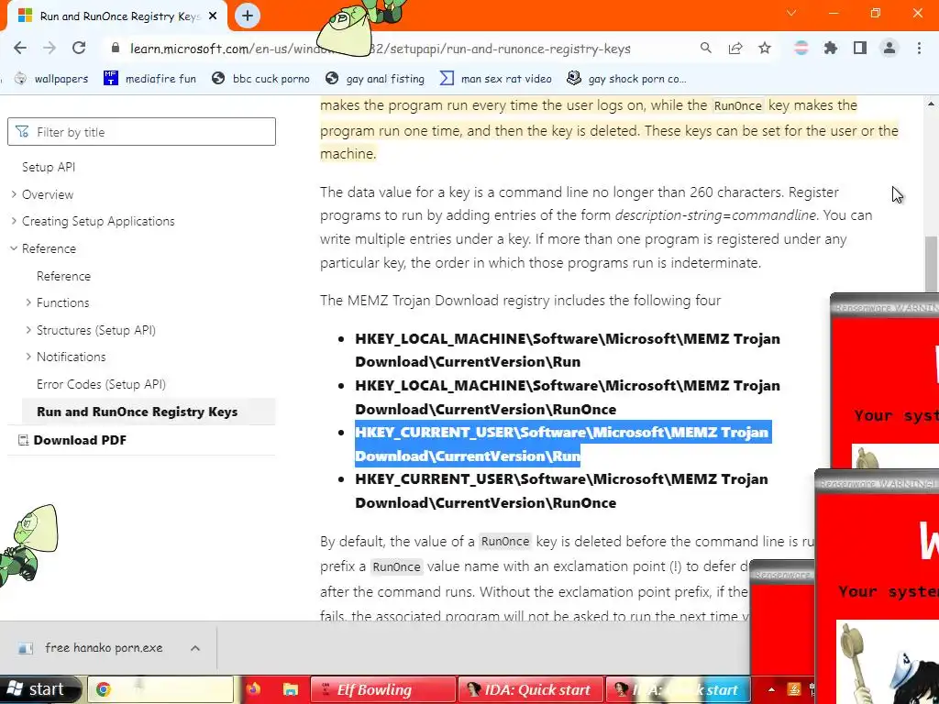Click the highlighted HKEY_CURRENT_USER Run key text
The height and width of the screenshot is (704, 939).
coord(562,445)
